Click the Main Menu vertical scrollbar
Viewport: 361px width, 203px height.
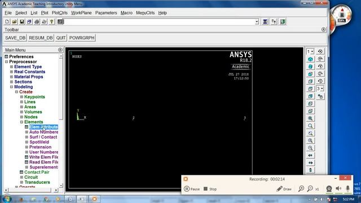(61, 121)
